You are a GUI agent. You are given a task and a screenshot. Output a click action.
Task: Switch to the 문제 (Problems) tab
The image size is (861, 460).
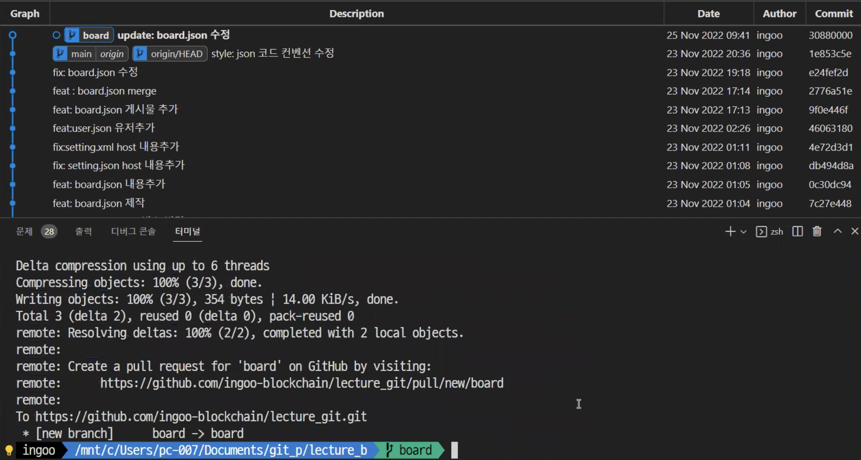(24, 231)
